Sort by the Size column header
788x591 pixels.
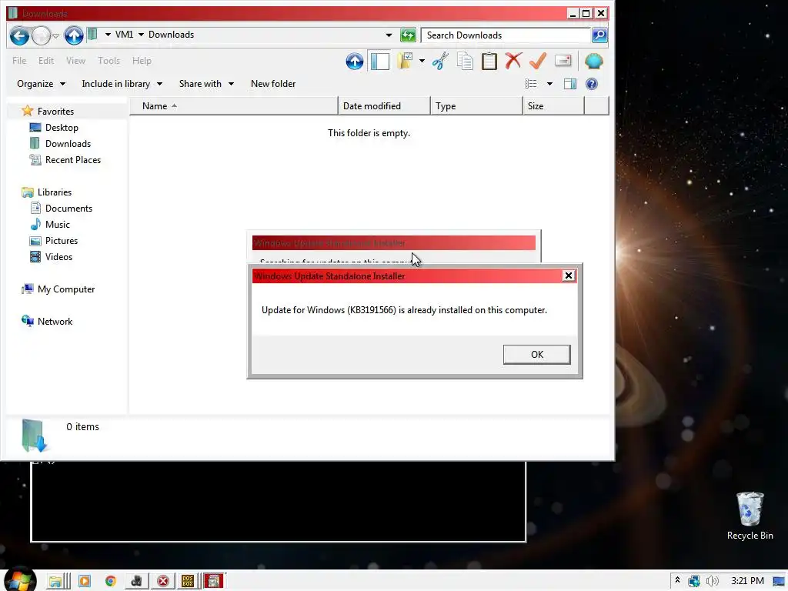pos(554,106)
